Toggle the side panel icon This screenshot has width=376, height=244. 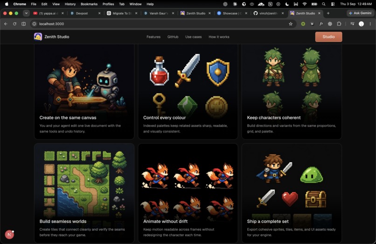[23, 24]
